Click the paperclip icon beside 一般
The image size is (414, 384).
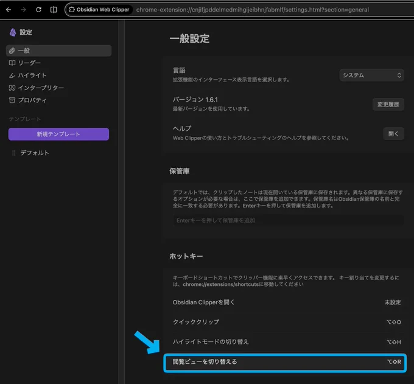(x=12, y=51)
